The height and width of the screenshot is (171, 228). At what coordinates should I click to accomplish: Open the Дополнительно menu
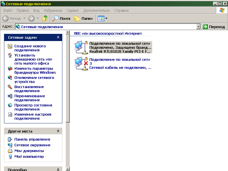pos(96,10)
